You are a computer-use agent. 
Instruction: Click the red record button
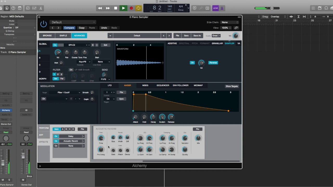pyautogui.click(x=131, y=8)
